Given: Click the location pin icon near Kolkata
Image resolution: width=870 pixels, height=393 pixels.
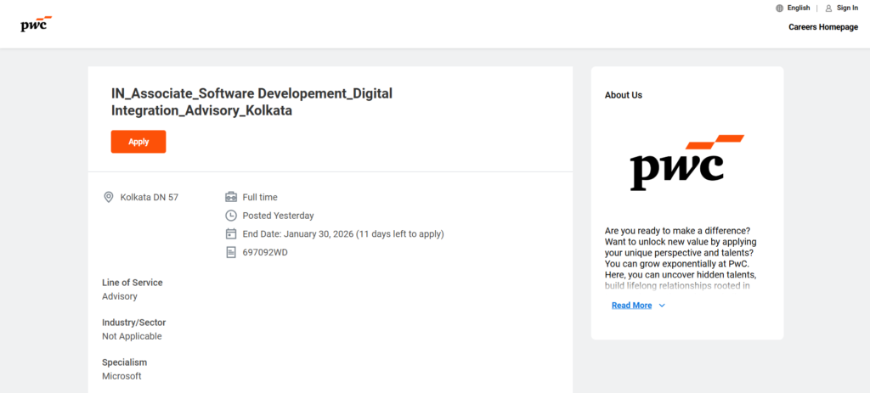Looking at the screenshot, I should [x=109, y=197].
